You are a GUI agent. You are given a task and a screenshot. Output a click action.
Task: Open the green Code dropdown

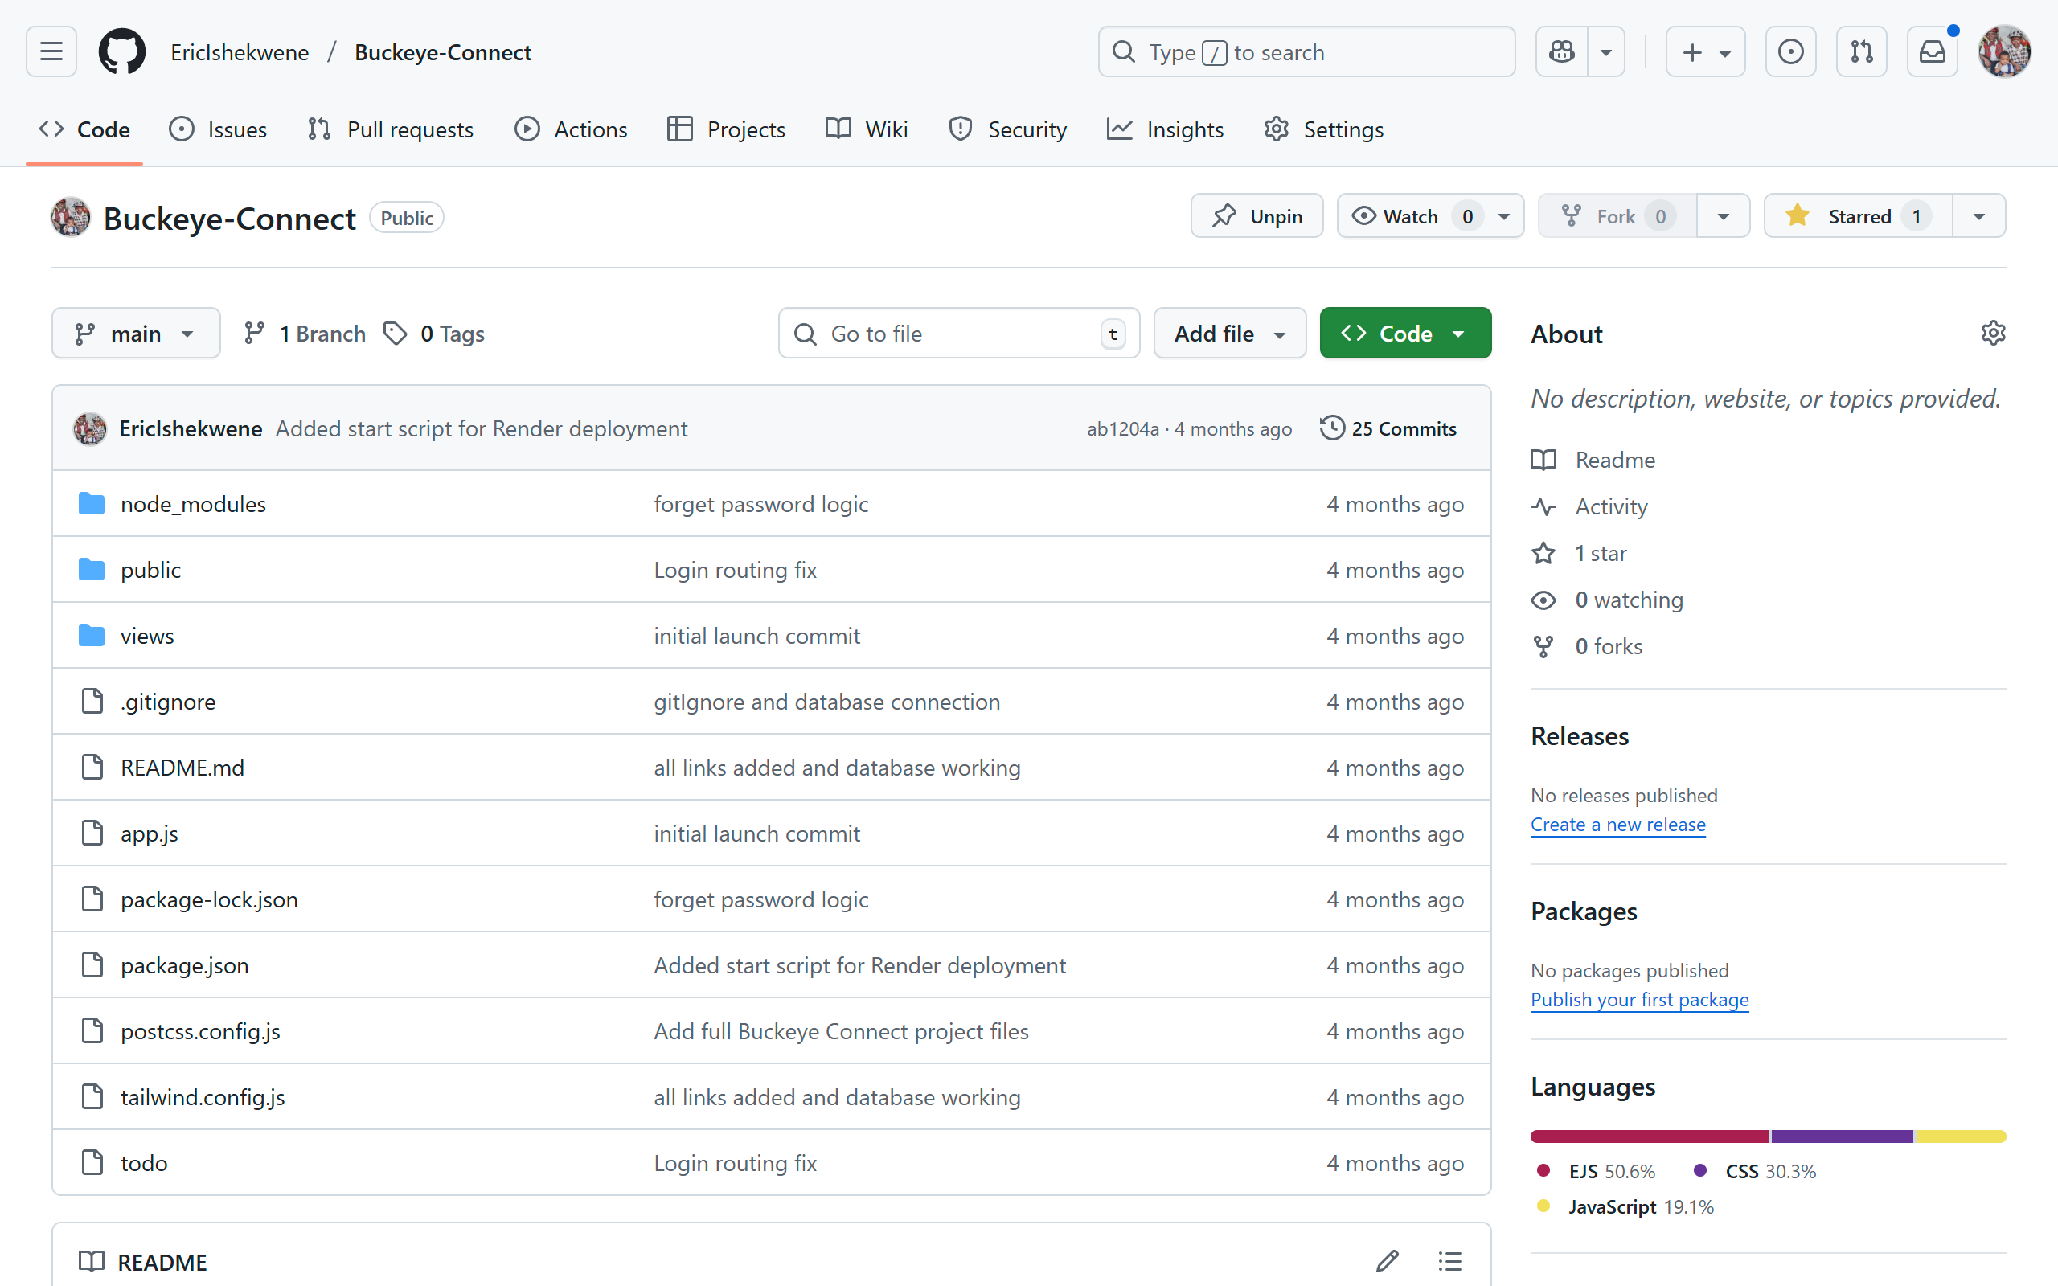coord(1405,334)
